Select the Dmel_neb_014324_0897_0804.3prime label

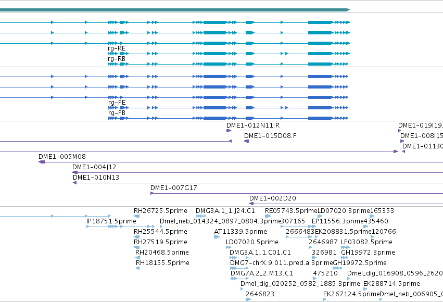pyautogui.click(x=220, y=221)
